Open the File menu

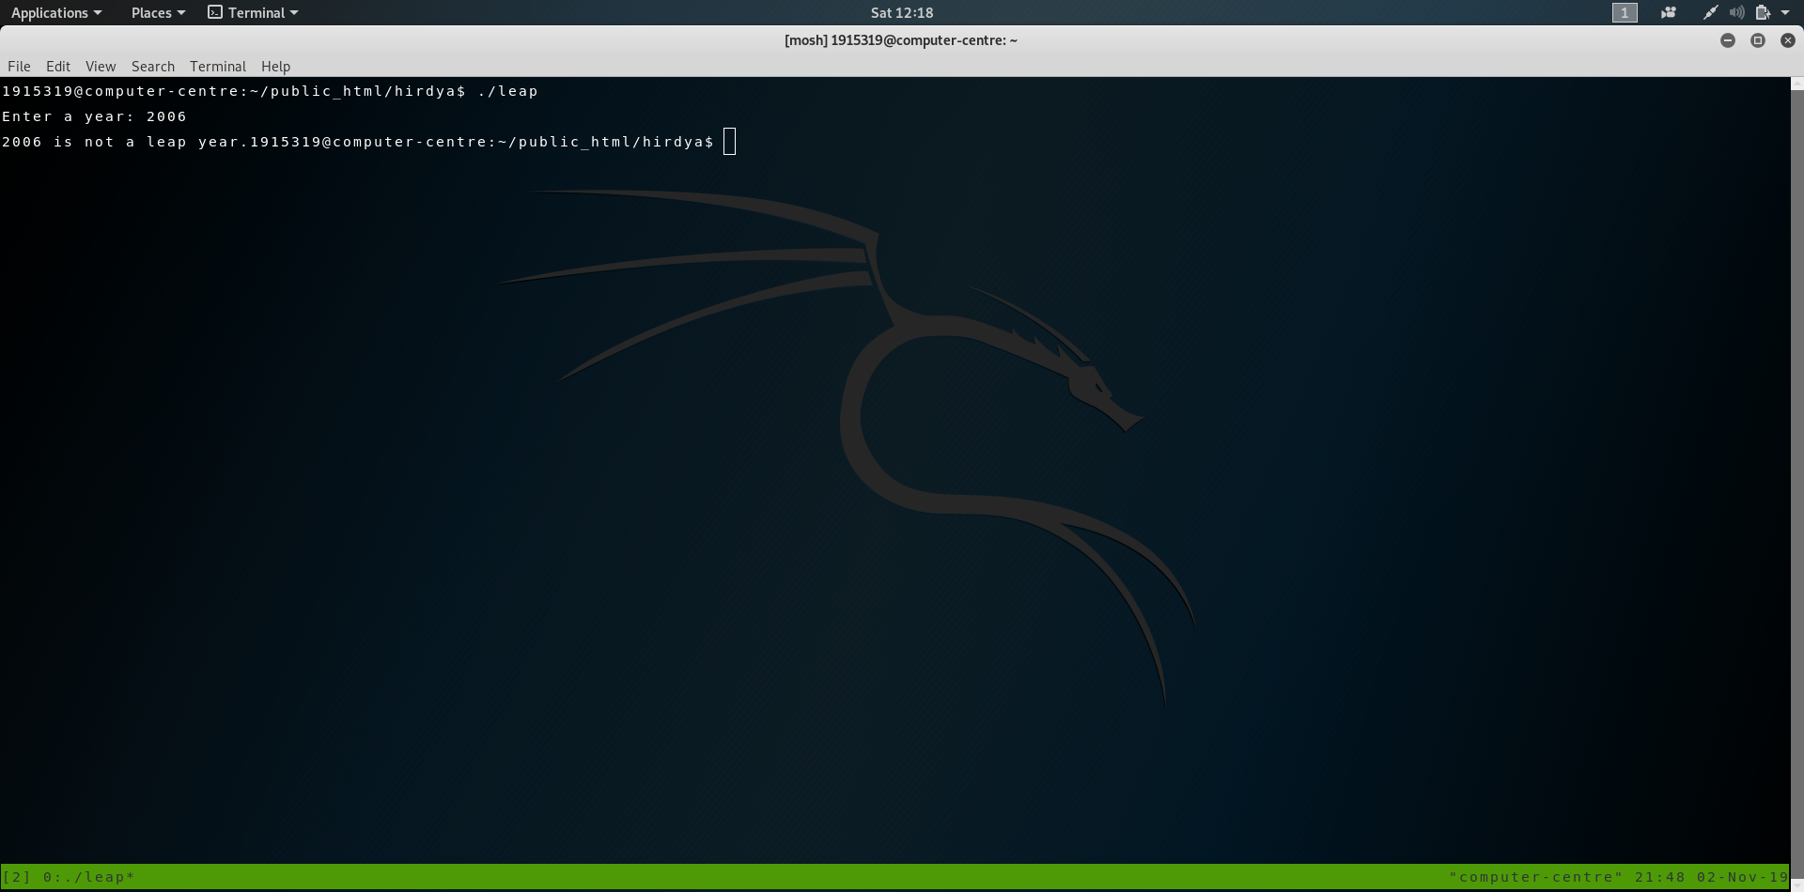coord(19,66)
